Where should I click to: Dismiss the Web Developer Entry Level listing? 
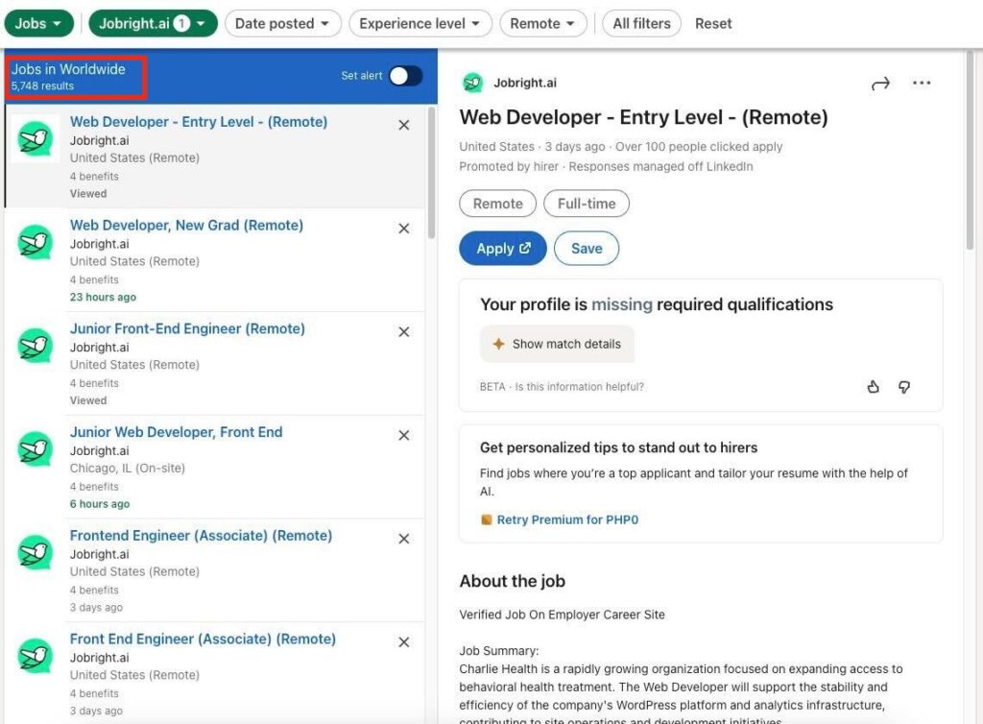(x=403, y=125)
